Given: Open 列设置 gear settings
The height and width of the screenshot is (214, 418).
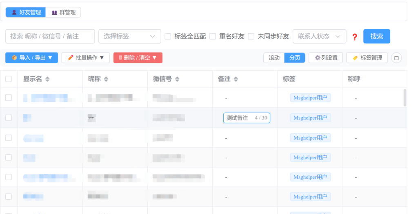Looking at the screenshot, I should point(326,58).
